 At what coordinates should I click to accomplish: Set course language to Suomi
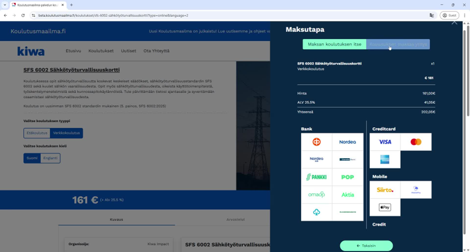tap(32, 158)
